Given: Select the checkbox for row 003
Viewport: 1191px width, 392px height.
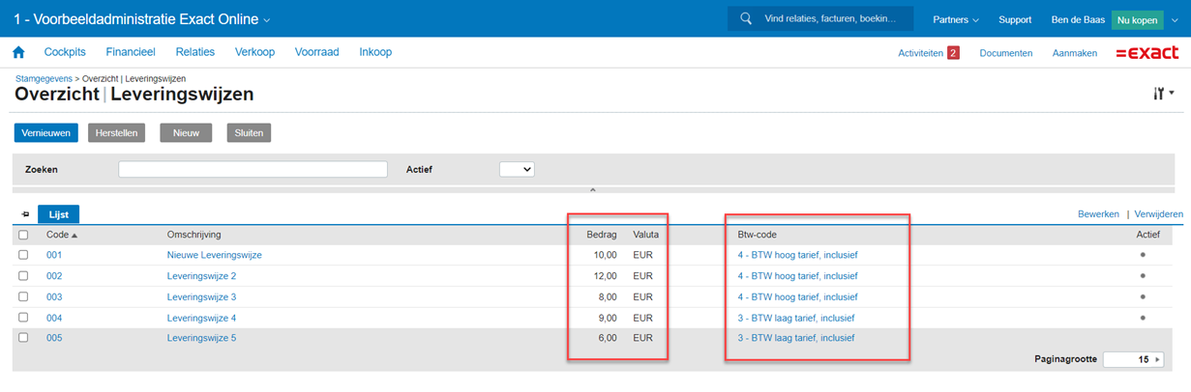Looking at the screenshot, I should [x=23, y=296].
